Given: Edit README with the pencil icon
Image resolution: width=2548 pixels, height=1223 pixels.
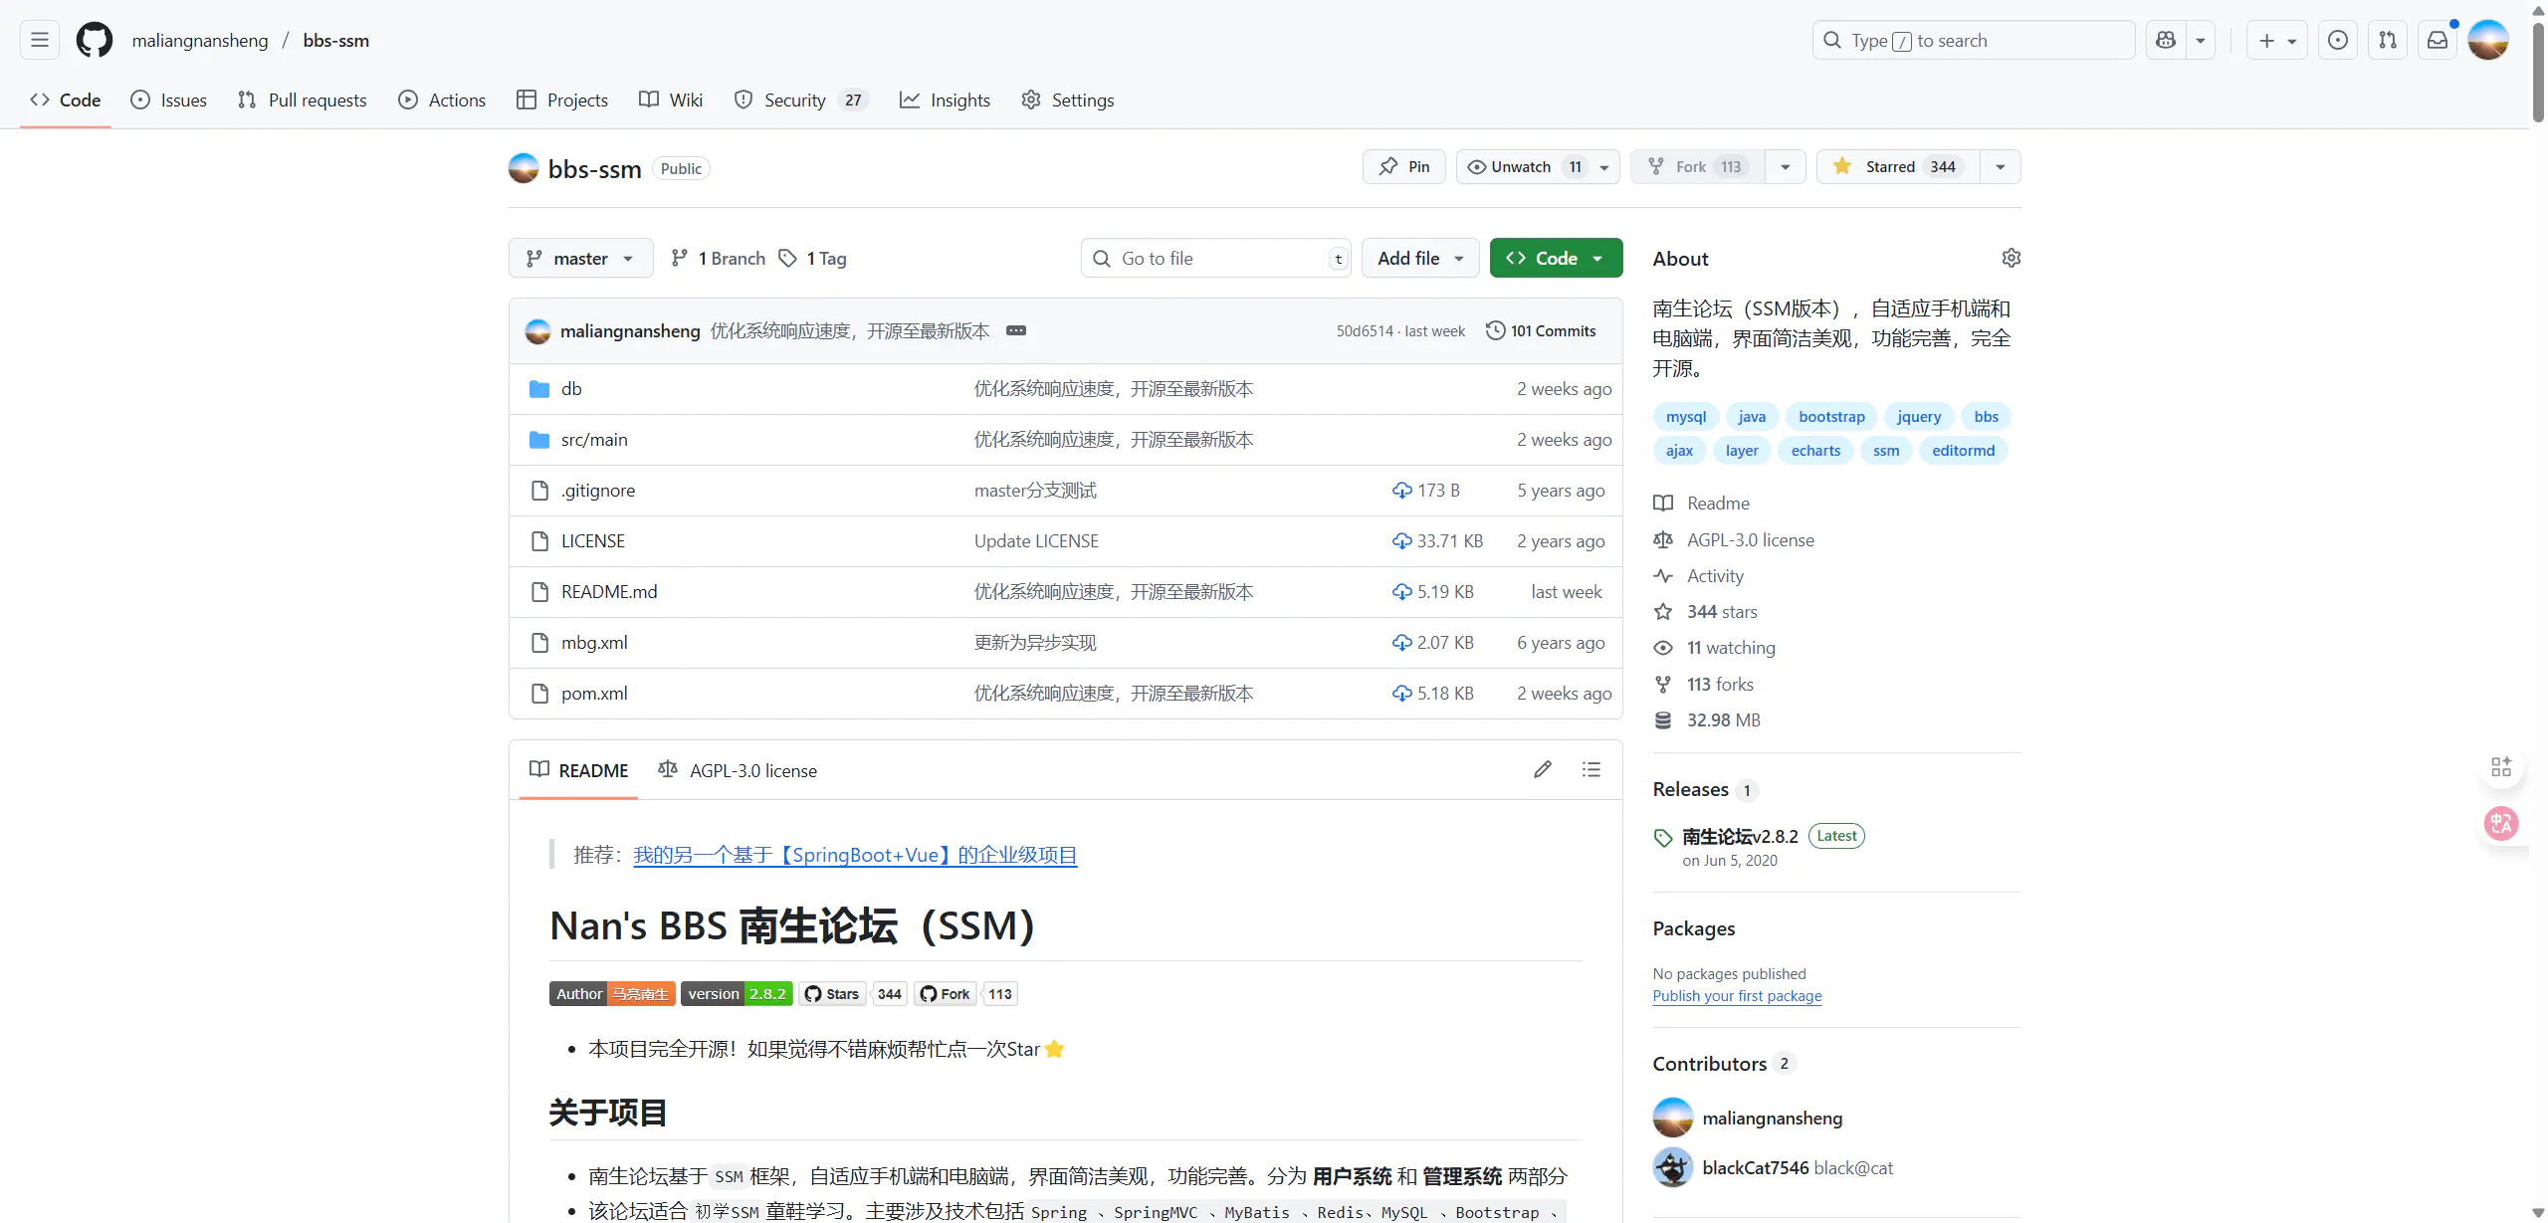Looking at the screenshot, I should coord(1543,769).
